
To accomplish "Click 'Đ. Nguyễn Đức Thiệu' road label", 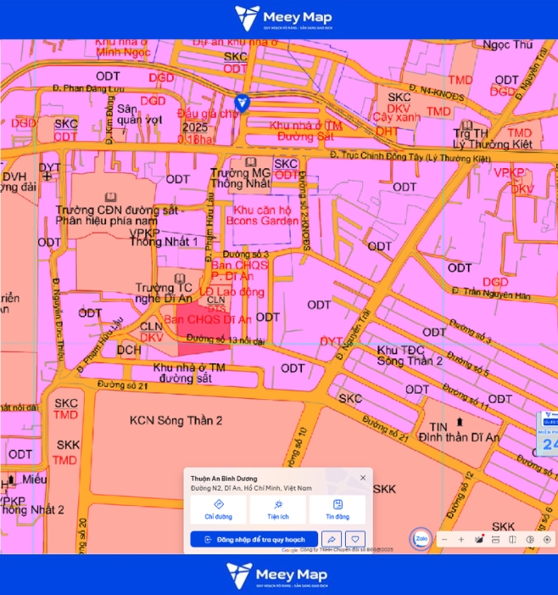I will 58,318.
